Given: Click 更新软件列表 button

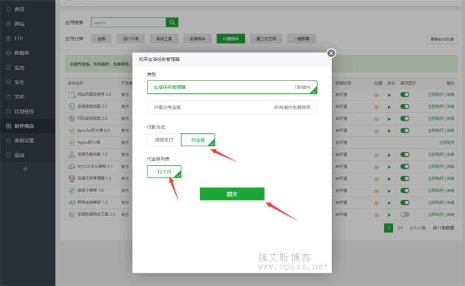Looking at the screenshot, I should [x=442, y=39].
